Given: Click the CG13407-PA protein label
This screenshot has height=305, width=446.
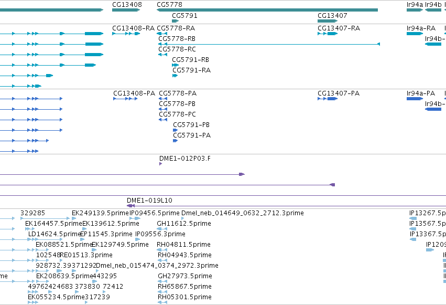Looking at the screenshot, I should pos(339,93).
